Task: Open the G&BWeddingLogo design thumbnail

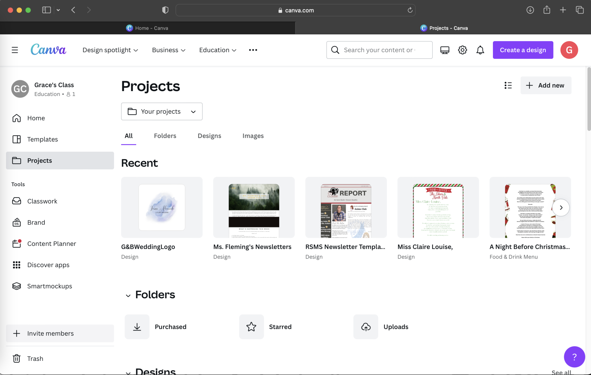Action: [x=162, y=207]
